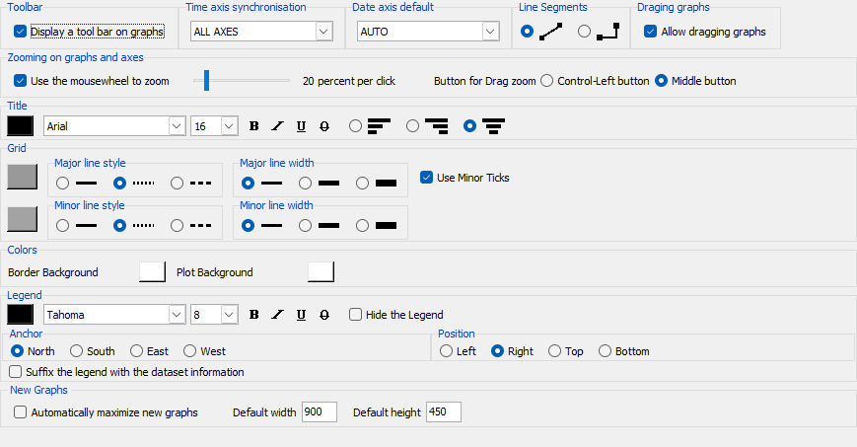Choose centered title alignment option
Image resolution: width=857 pixels, height=447 pixels.
click(469, 126)
